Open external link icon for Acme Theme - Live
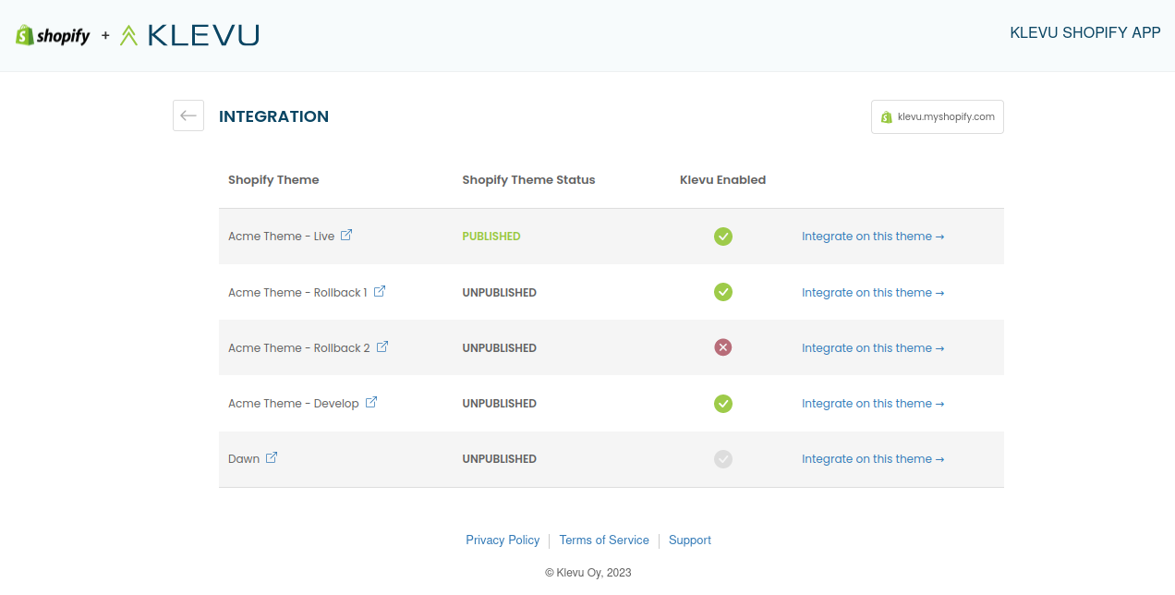The height and width of the screenshot is (595, 1175). (346, 235)
